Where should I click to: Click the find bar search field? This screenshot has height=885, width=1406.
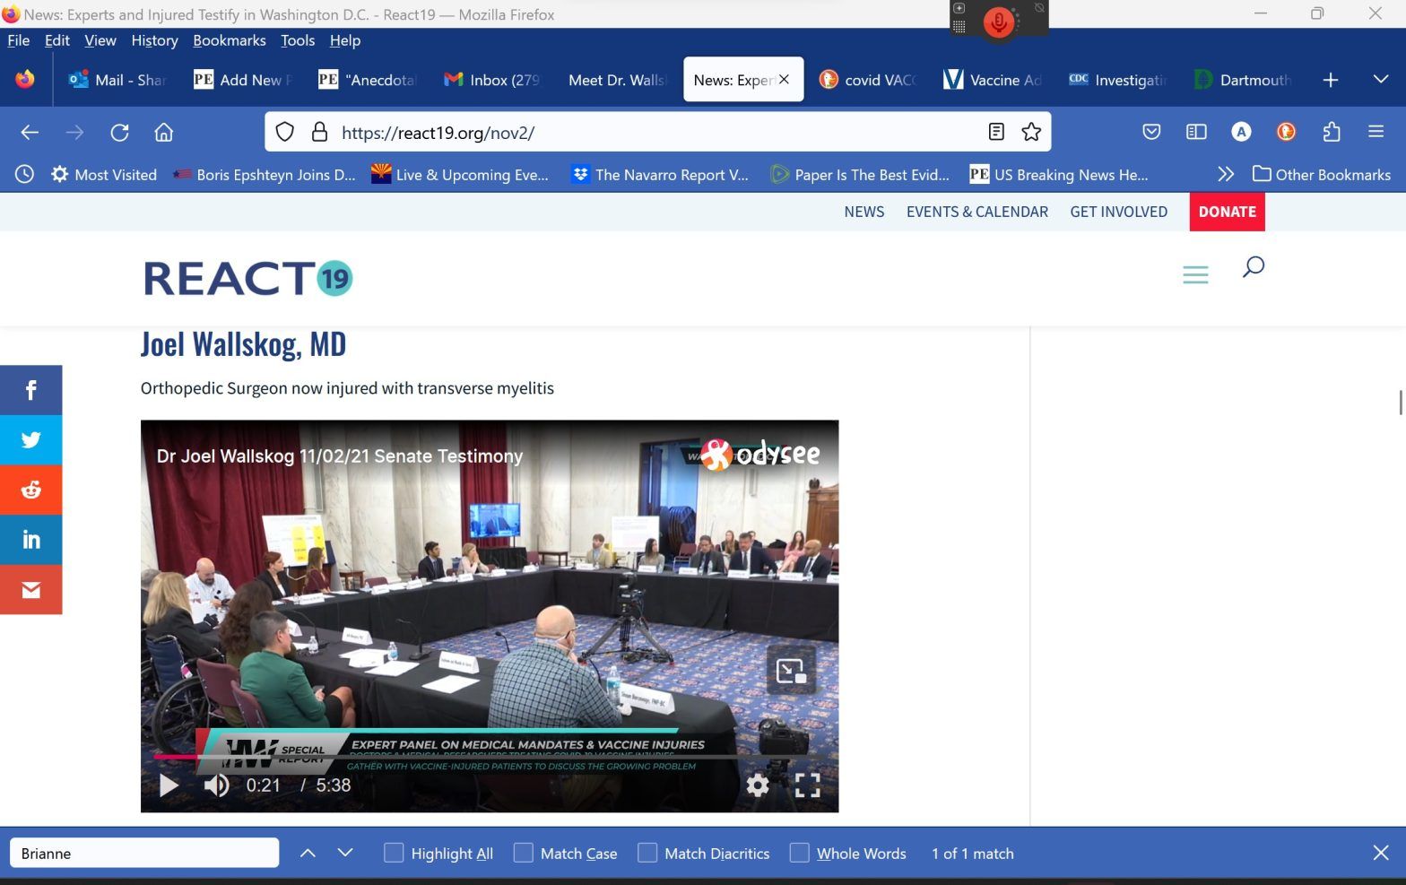click(x=144, y=853)
